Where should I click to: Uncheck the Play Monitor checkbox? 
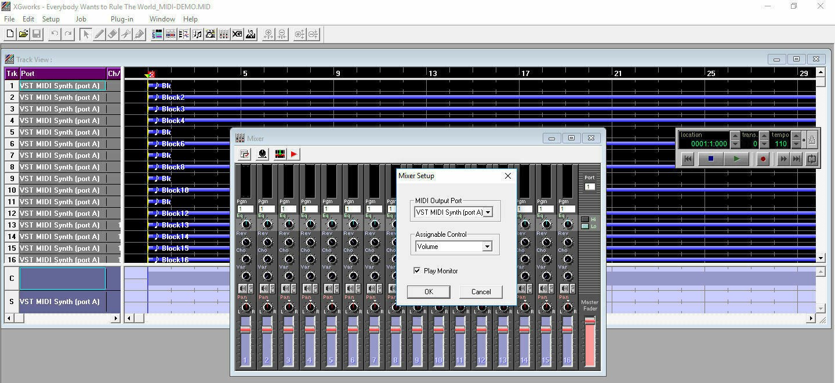pos(417,270)
